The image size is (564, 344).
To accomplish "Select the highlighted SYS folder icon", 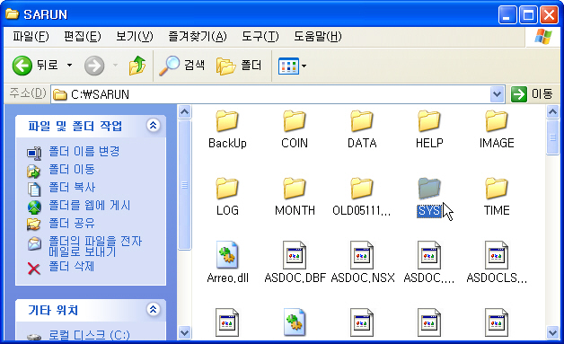I will pos(429,189).
